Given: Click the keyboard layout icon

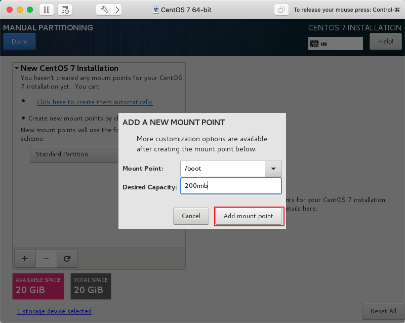Looking at the screenshot, I should click(314, 44).
